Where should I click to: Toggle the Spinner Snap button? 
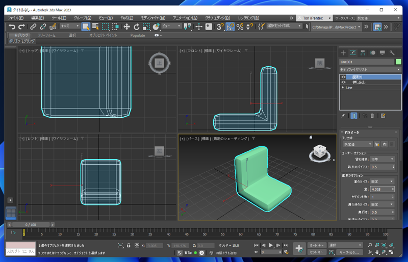click(x=249, y=27)
